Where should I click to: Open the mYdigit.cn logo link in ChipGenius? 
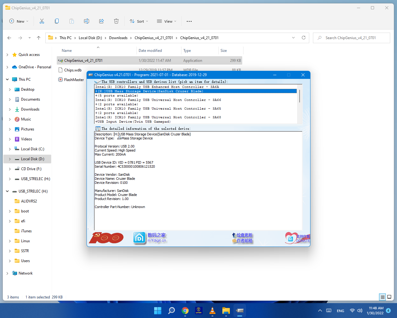tap(150, 238)
